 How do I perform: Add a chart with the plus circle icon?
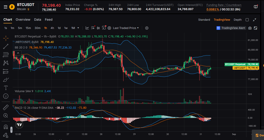coord(147,28)
